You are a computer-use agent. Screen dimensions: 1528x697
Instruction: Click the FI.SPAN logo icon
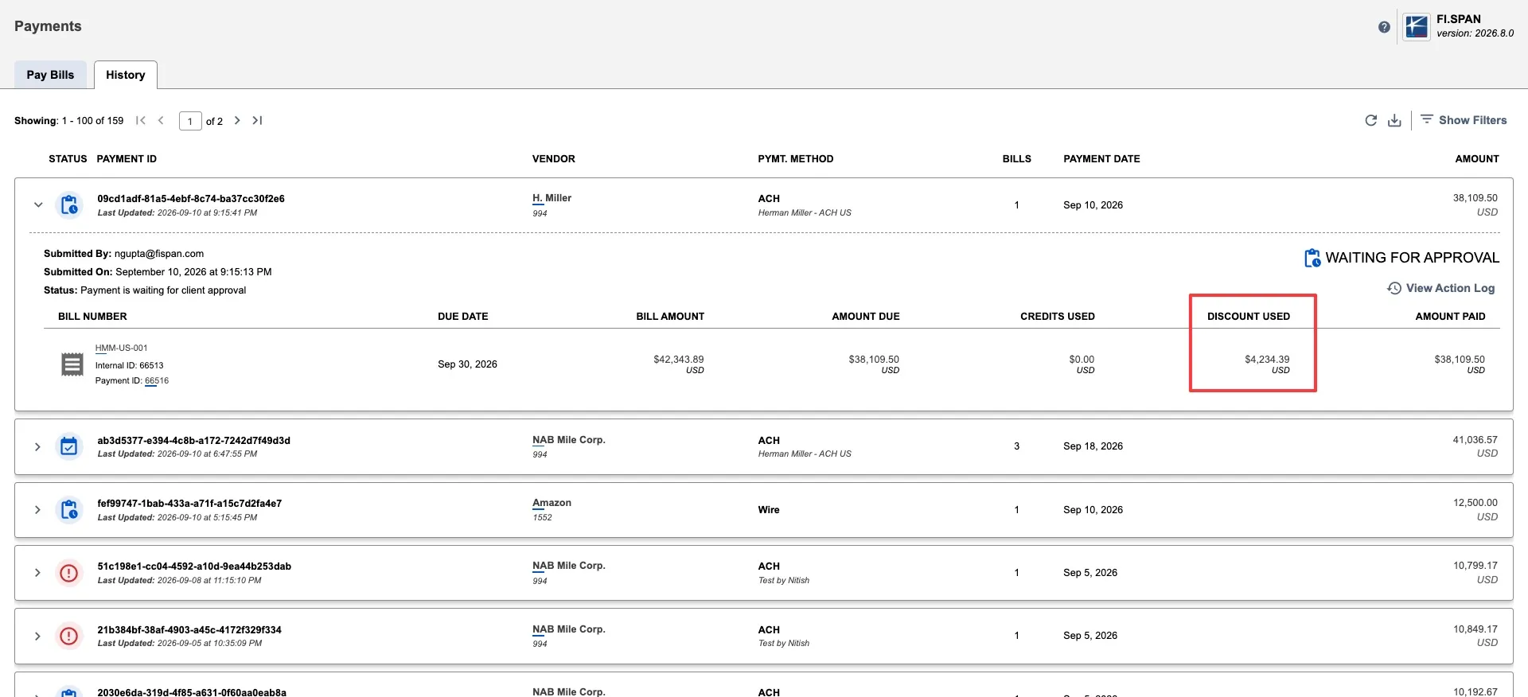(1416, 26)
